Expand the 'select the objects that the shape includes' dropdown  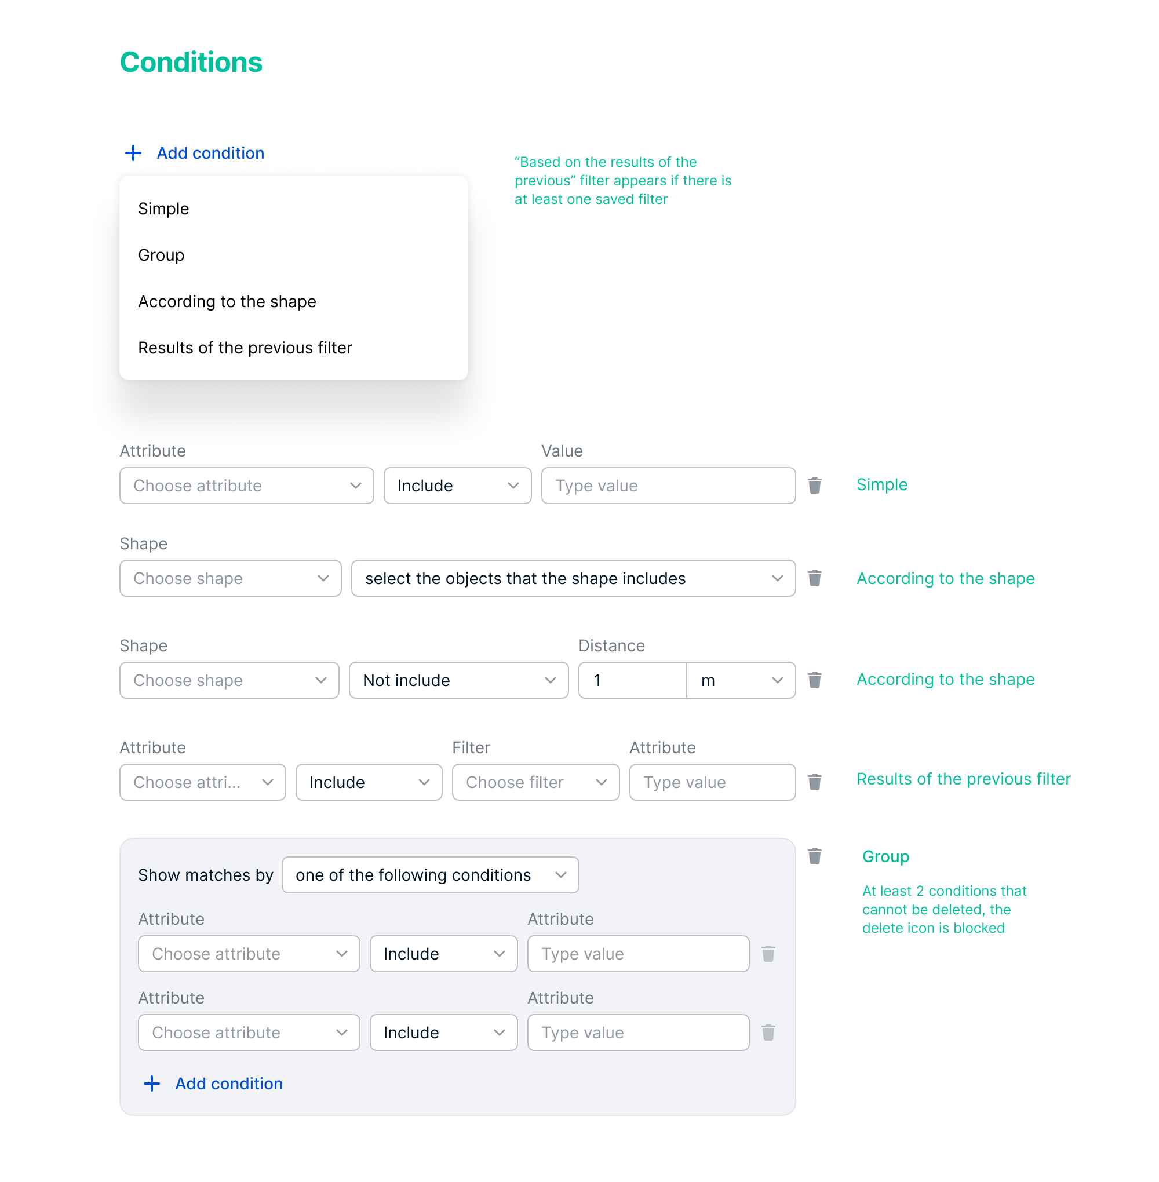coord(573,578)
